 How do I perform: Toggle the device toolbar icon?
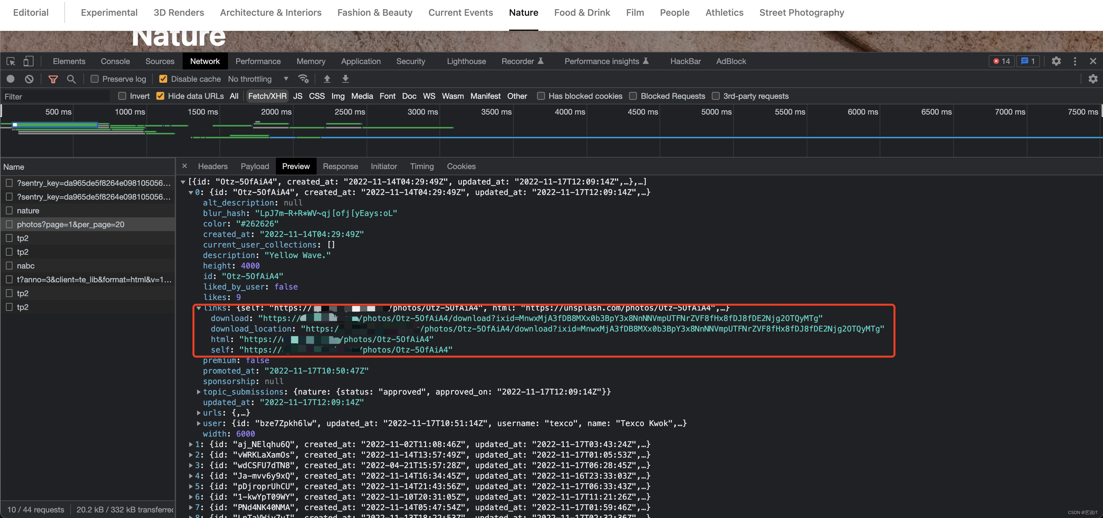click(28, 61)
